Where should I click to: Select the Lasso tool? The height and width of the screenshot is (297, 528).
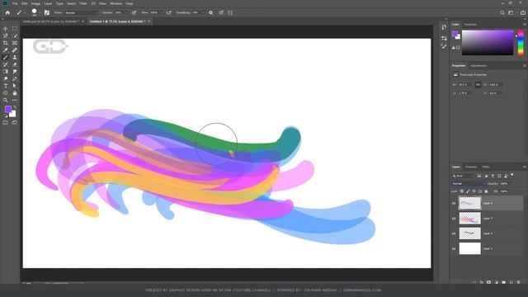[x=6, y=35]
